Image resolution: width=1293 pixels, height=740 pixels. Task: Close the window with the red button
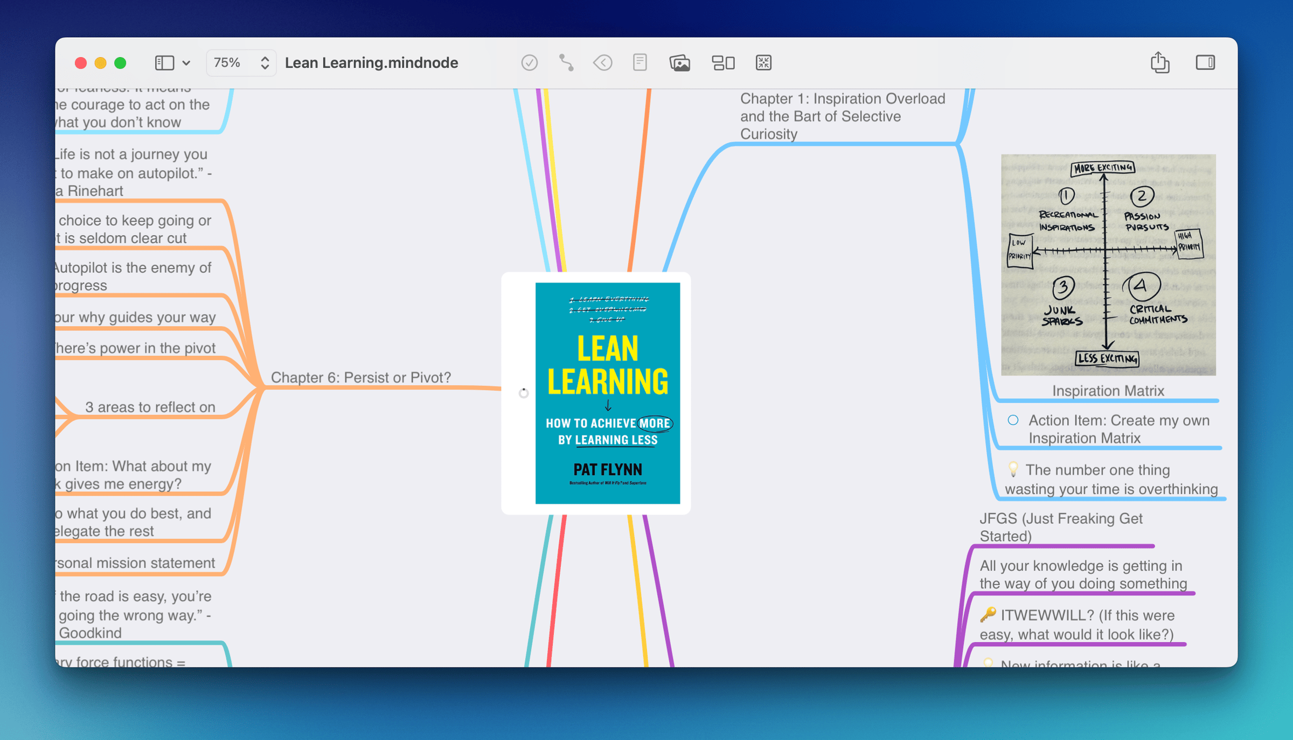pos(81,63)
